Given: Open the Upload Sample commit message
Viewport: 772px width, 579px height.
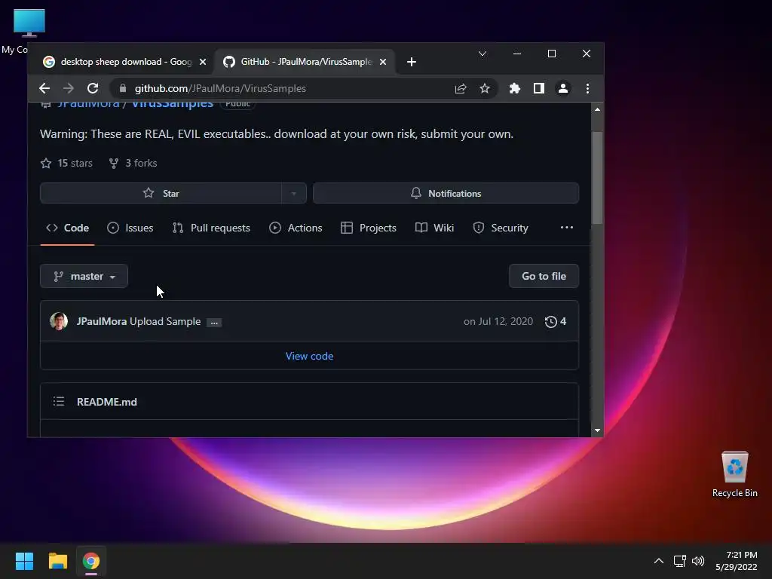Looking at the screenshot, I should [165, 321].
